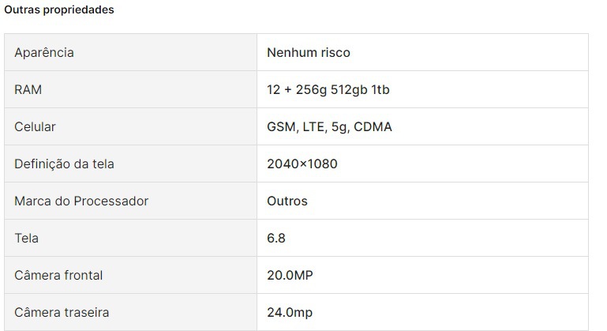Select the "Marca do Processador" label
Viewport: 607px width, 331px height.
point(81,201)
